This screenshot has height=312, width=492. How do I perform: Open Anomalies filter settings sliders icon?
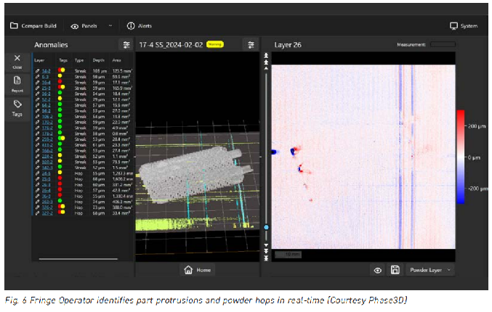coord(126,45)
